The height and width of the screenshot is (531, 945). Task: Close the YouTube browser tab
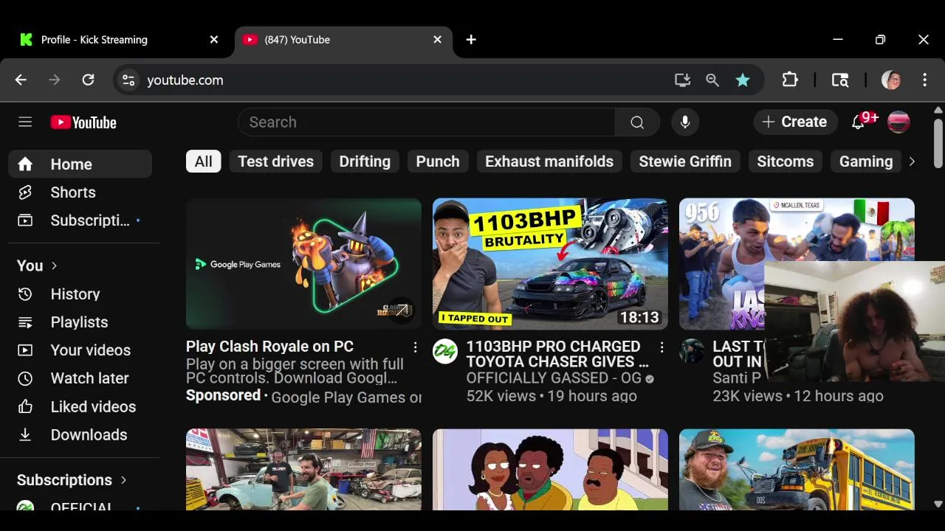click(x=437, y=40)
